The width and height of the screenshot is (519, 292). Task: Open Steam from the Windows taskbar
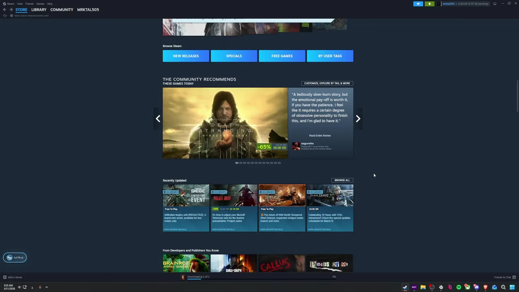[405, 287]
